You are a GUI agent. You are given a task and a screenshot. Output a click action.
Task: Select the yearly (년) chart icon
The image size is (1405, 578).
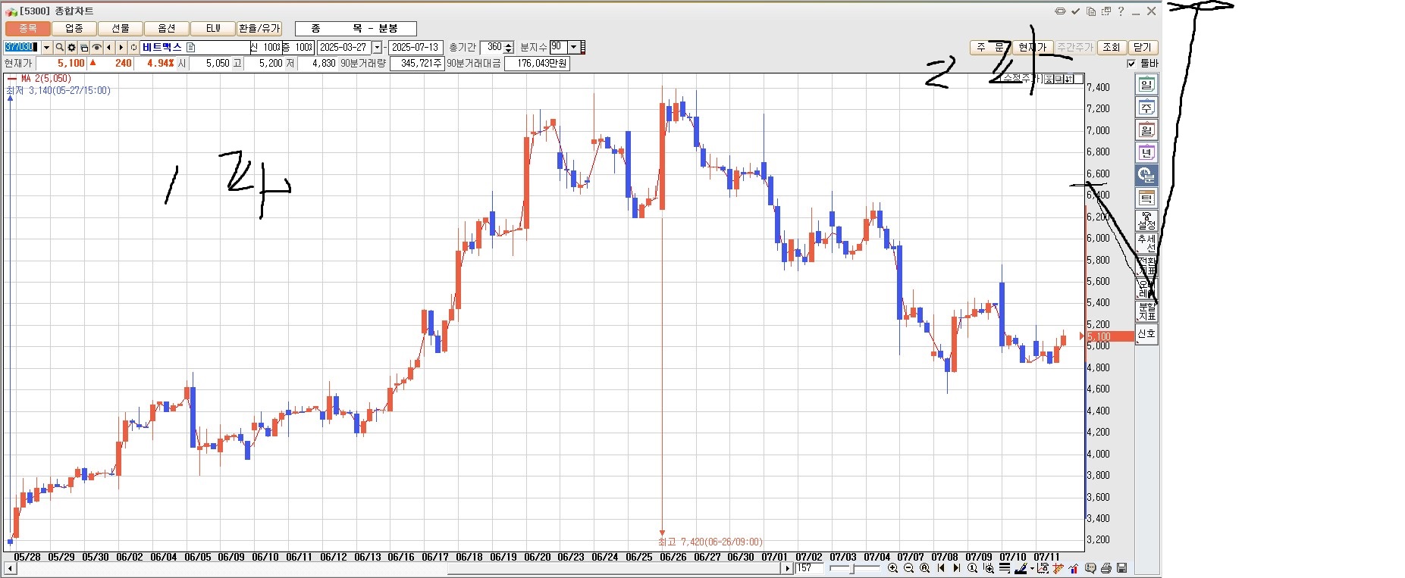(1146, 153)
